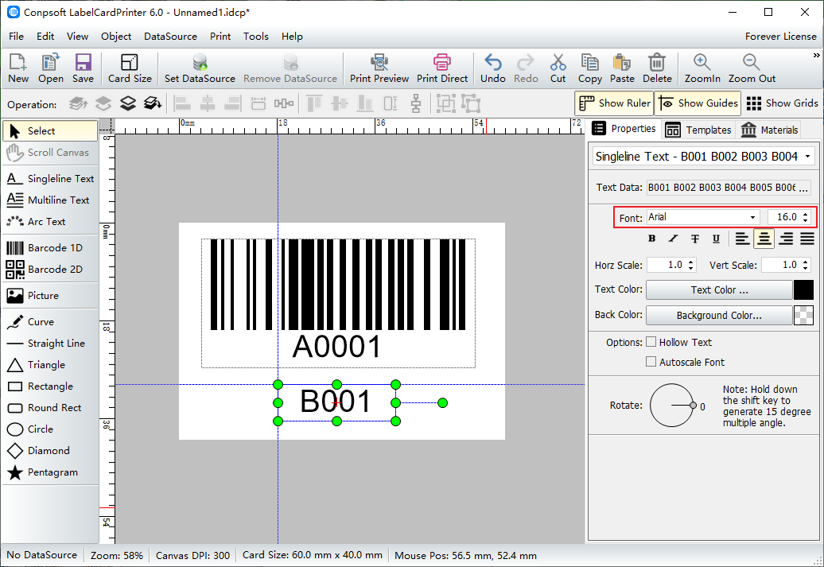Image resolution: width=824 pixels, height=567 pixels.
Task: Create a new label with New
Action: coord(17,68)
